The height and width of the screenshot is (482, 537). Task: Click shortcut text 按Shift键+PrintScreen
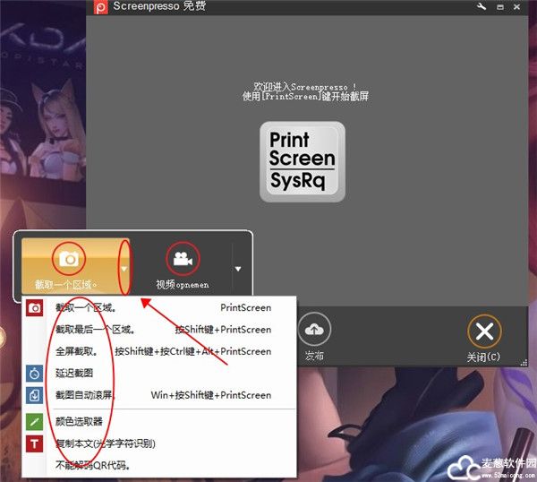[223, 330]
